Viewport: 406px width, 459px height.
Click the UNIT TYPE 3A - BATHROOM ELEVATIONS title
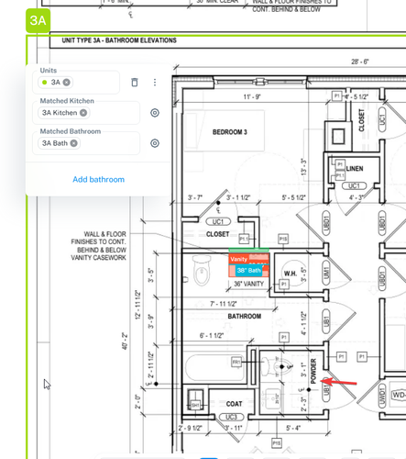coord(119,40)
